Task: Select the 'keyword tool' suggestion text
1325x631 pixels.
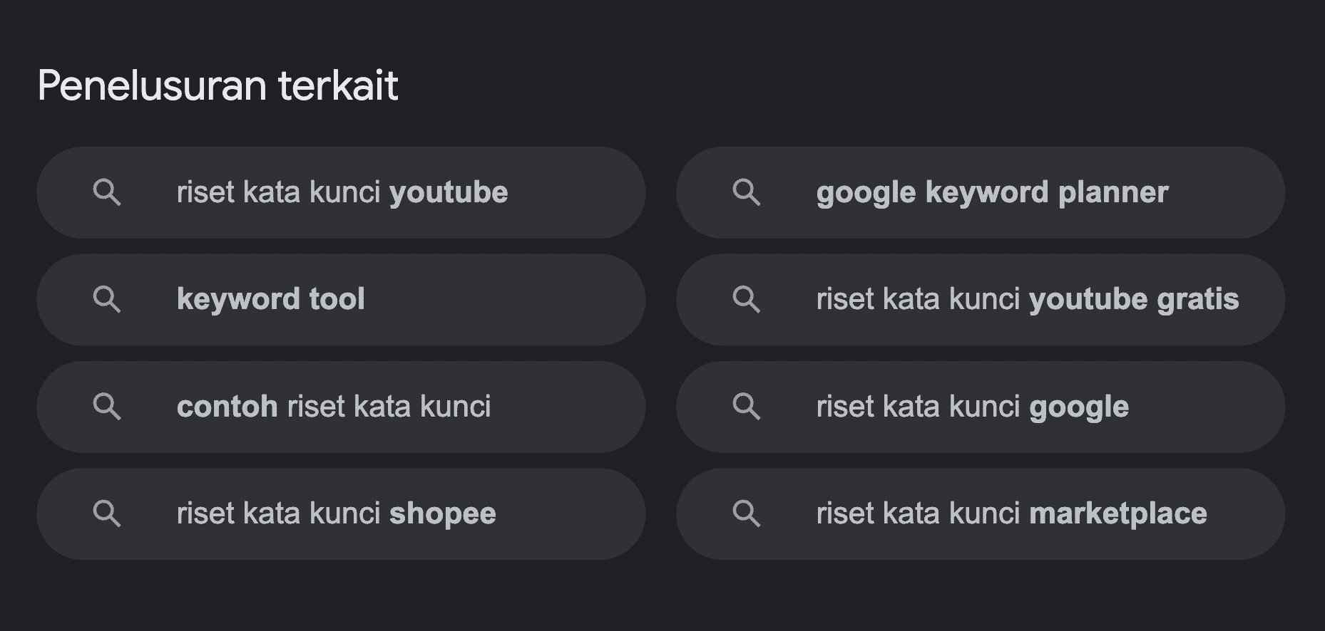Action: click(271, 299)
